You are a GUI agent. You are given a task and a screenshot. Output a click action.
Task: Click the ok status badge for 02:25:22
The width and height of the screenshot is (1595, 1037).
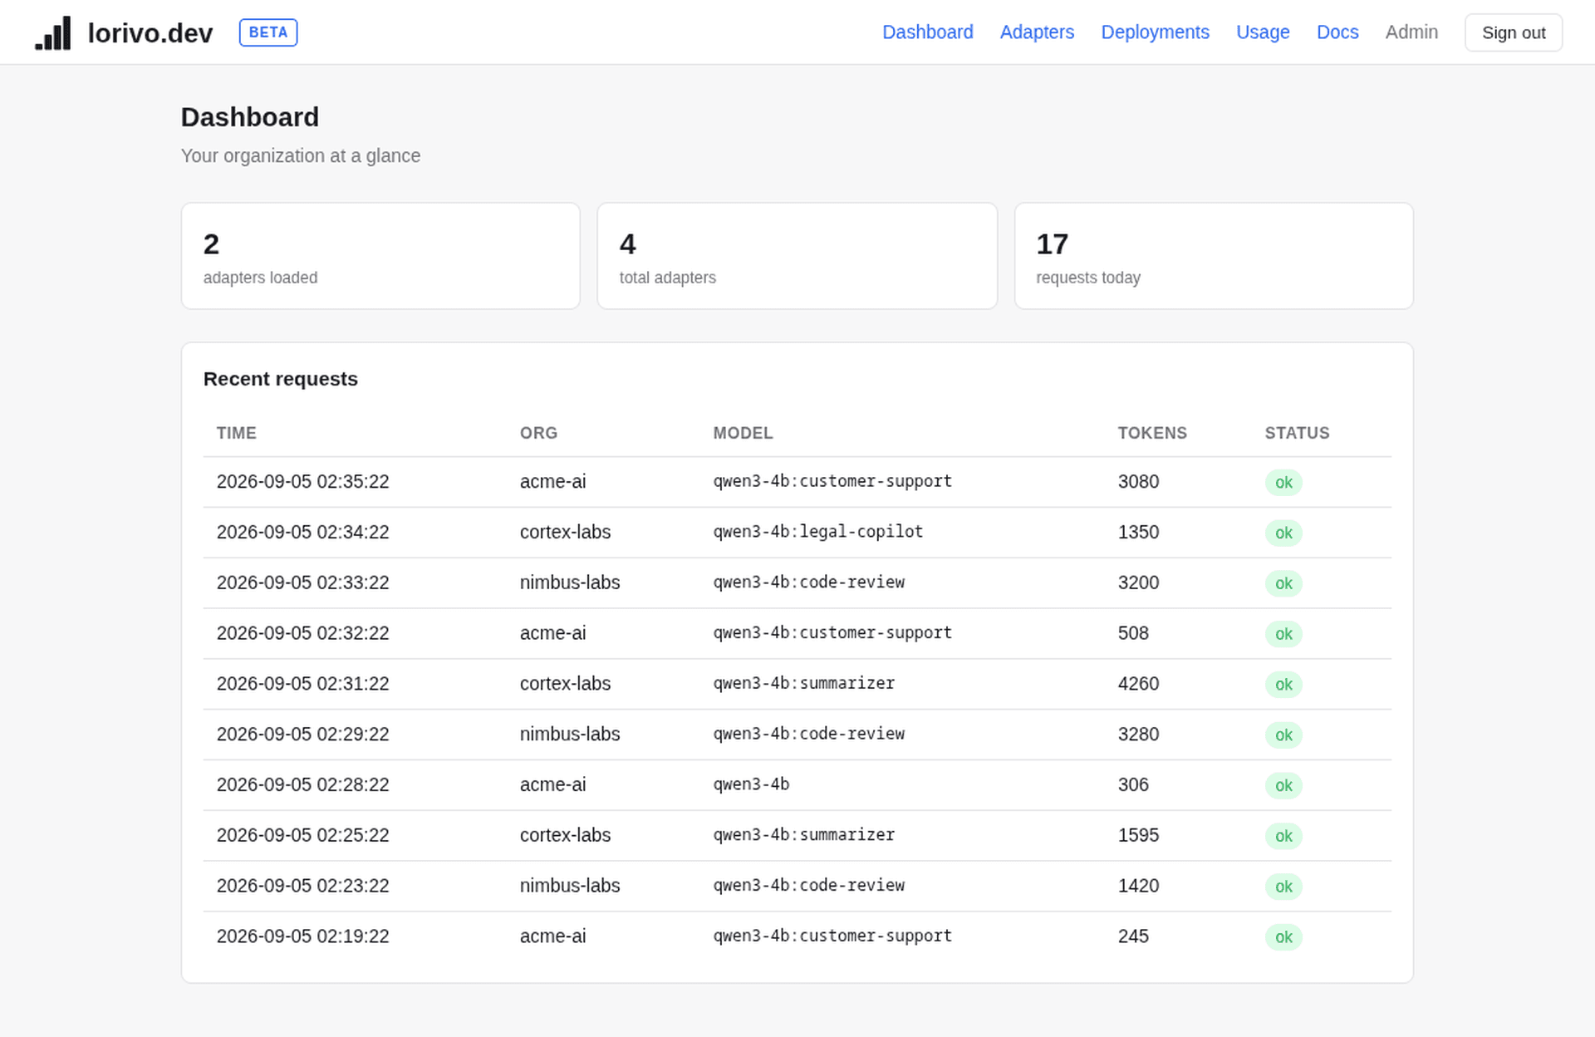(1283, 837)
